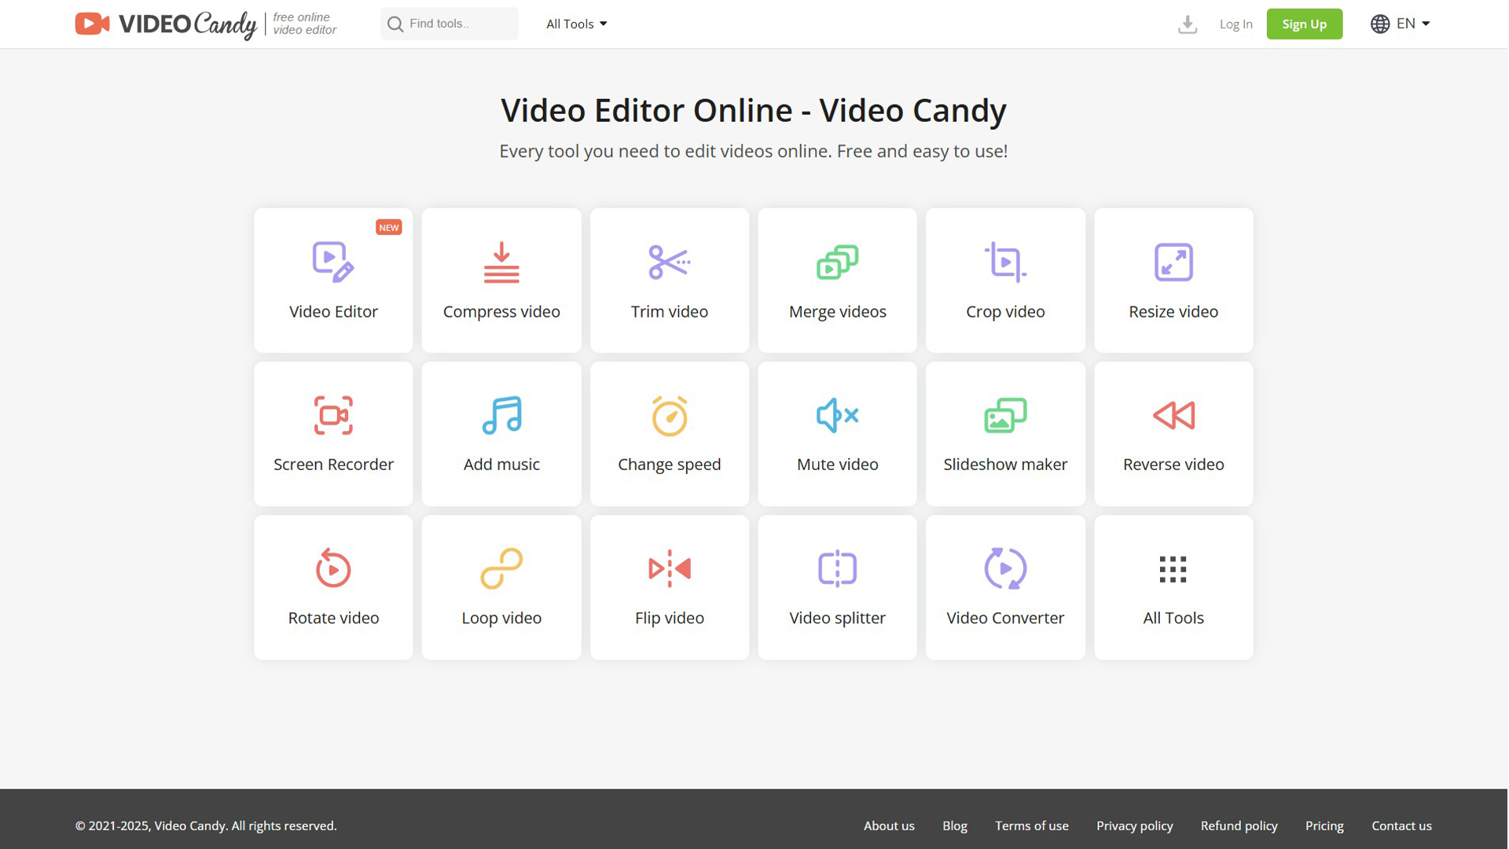
Task: Click the Reverse video rewind icon
Action: pos(1173,415)
